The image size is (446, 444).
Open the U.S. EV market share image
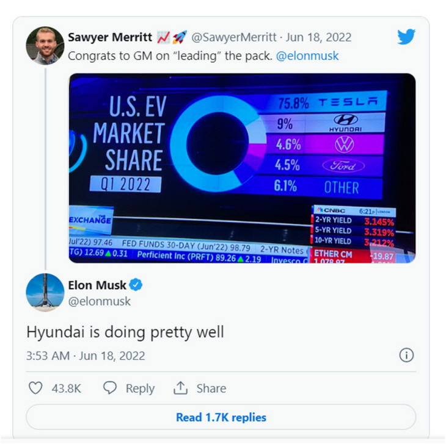pyautogui.click(x=242, y=168)
